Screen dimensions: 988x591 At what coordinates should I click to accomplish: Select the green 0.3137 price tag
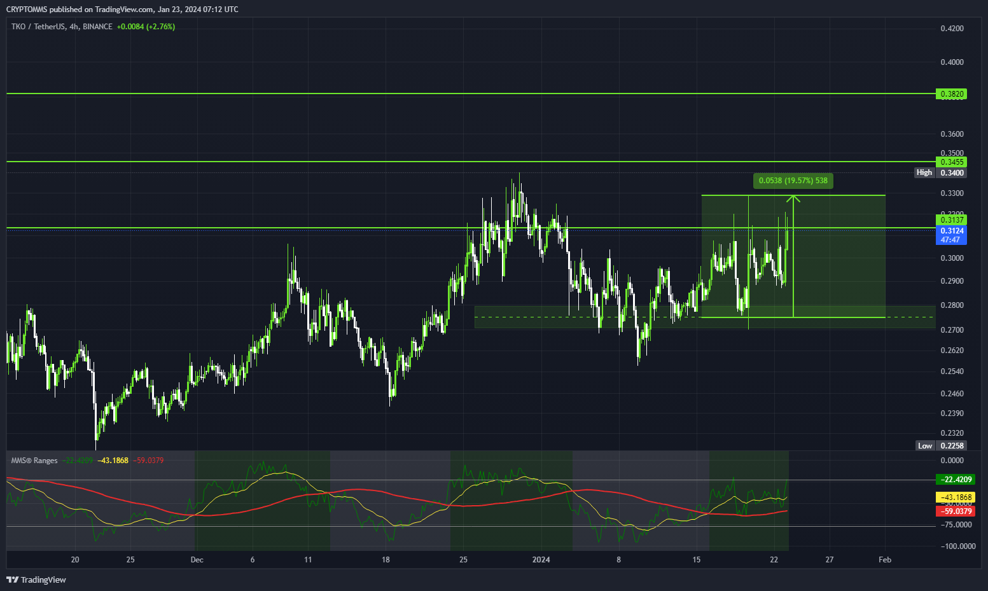pos(952,220)
